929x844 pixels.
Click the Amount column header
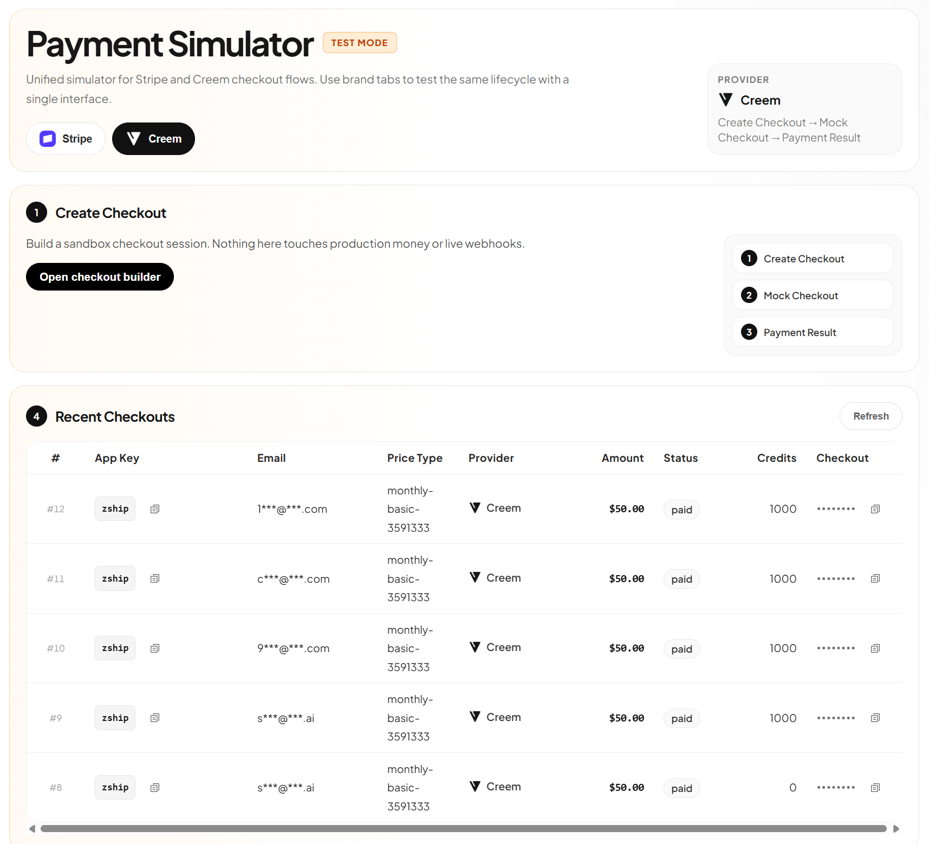(x=622, y=458)
